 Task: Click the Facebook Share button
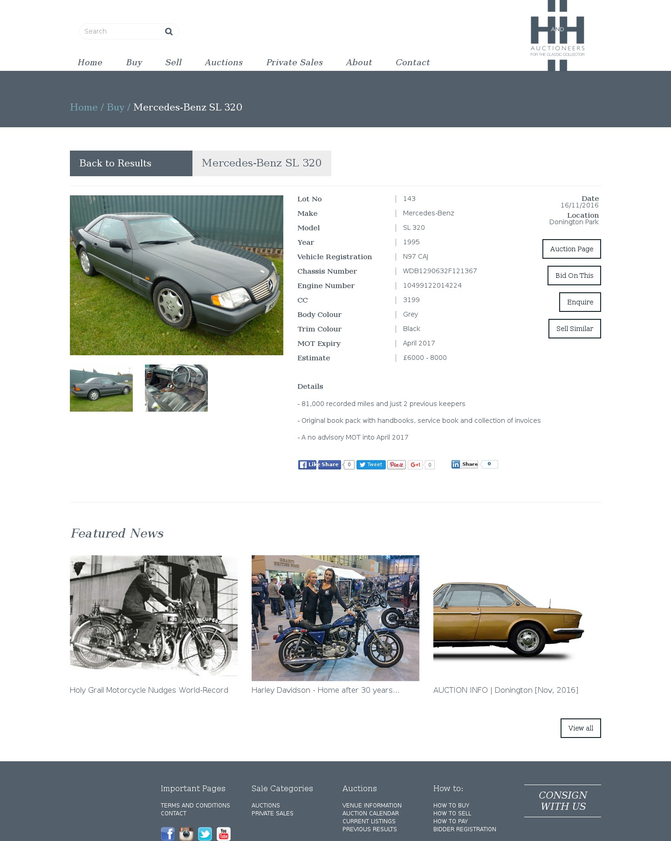(329, 465)
